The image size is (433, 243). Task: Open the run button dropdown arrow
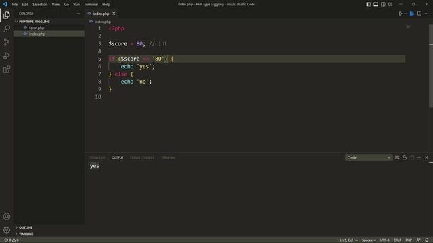405,13
